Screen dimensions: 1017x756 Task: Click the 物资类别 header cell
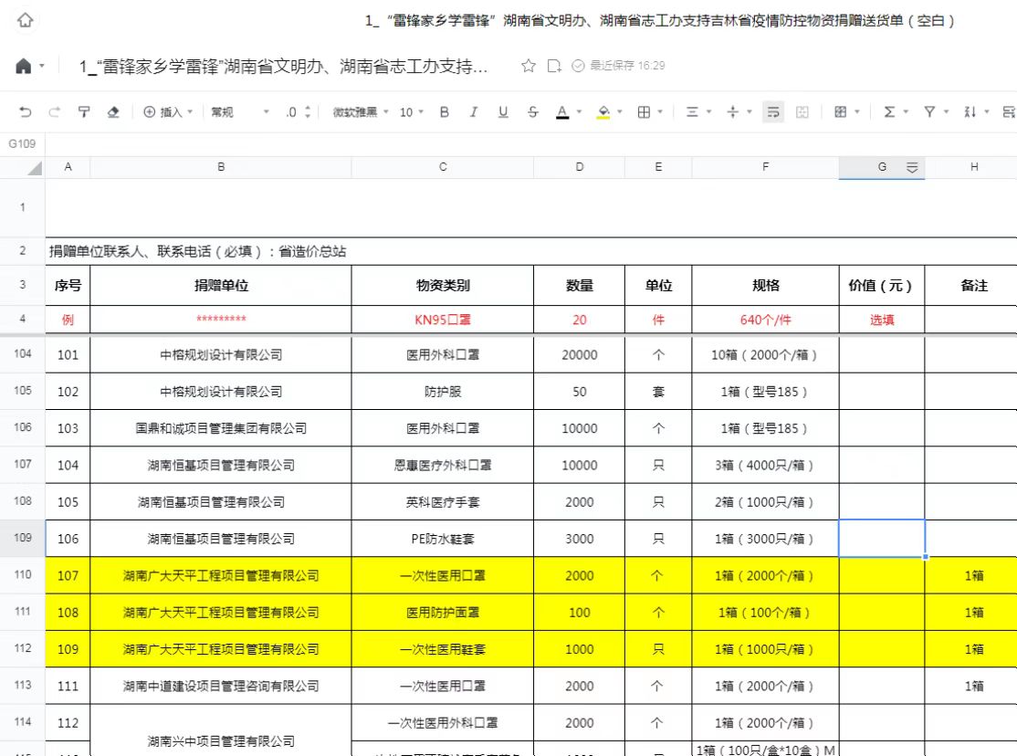(x=443, y=286)
